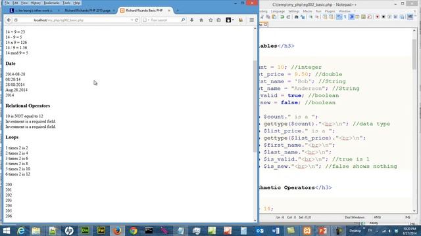Image resolution: width=421 pixels, height=236 pixels.
Task: Open the HP icon on taskbar
Action: click(69, 230)
